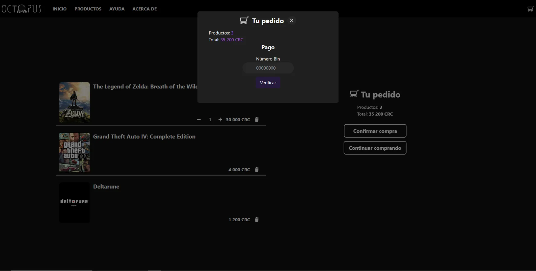Delete Zelda Breath of the Wild from cart
Viewport: 536px width, 271px height.
257,120
